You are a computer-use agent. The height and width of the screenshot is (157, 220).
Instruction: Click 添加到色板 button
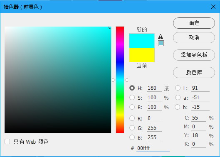[194, 55]
